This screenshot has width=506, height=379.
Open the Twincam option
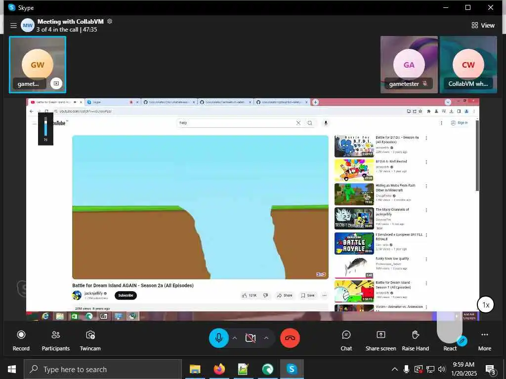tap(90, 341)
